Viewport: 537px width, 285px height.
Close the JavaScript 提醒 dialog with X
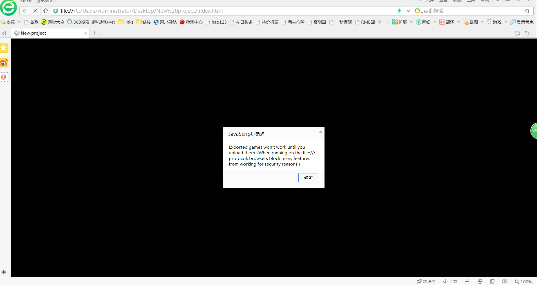[320, 132]
